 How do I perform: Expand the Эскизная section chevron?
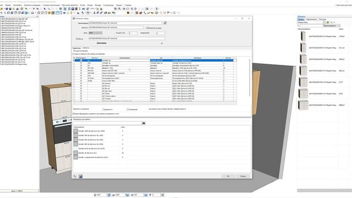pyautogui.click(x=162, y=43)
